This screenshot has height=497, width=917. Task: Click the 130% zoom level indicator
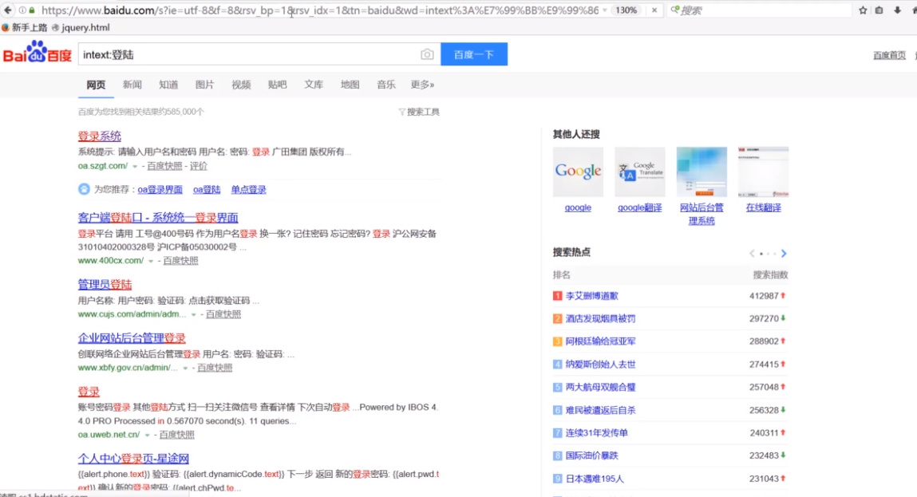[x=626, y=10]
